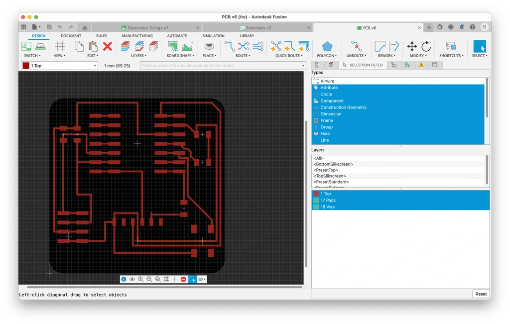This screenshot has width=510, height=324.
Task: Select the differential pair route icon
Action: [x=244, y=46]
